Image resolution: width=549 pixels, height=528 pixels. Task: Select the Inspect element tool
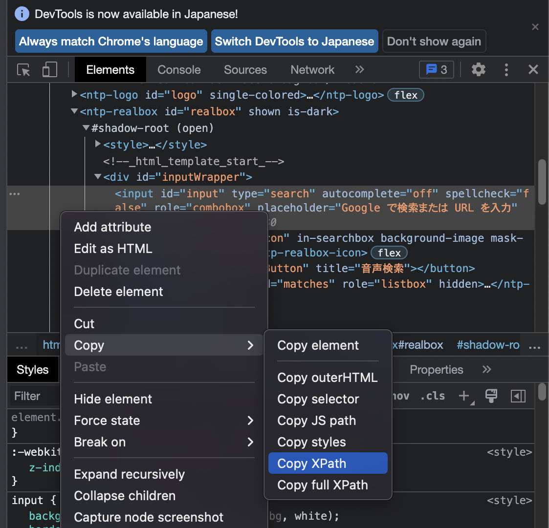(23, 69)
